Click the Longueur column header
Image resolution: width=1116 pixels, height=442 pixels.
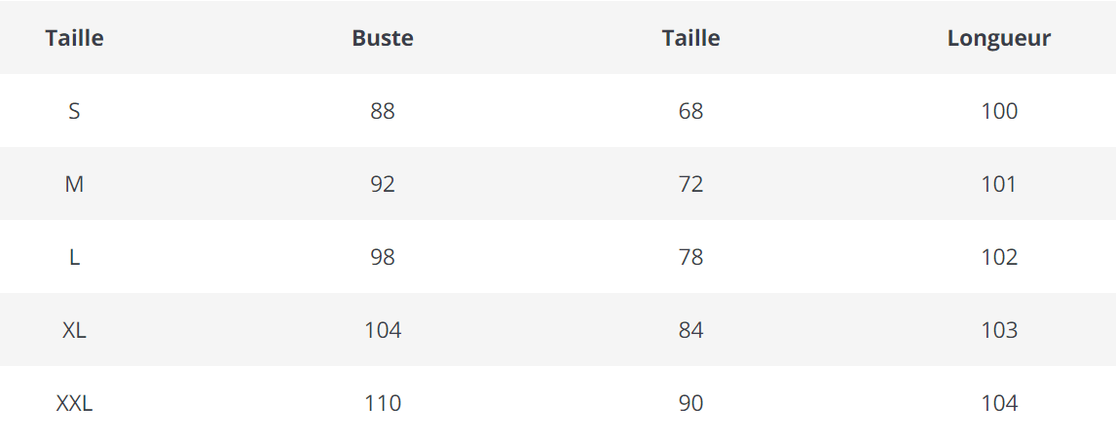tap(999, 38)
